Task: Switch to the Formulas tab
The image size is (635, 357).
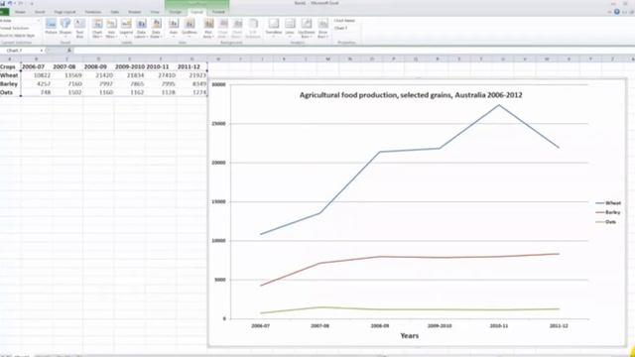Action: pyautogui.click(x=93, y=12)
